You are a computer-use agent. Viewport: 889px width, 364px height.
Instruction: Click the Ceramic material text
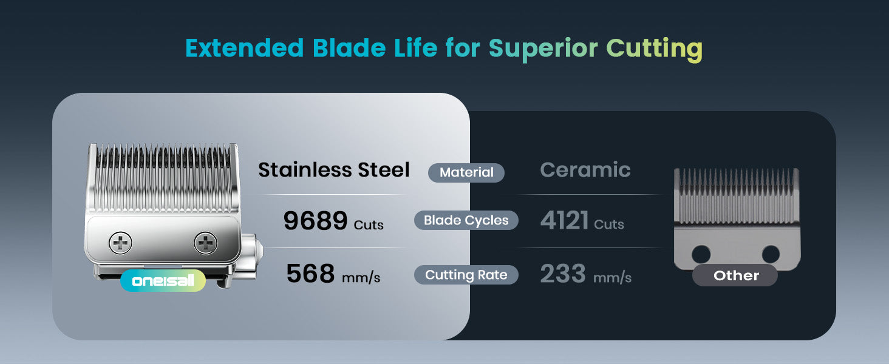585,170
